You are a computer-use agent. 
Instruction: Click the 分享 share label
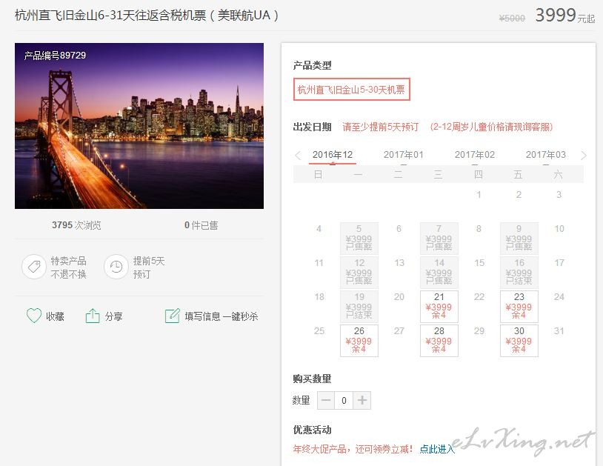click(113, 316)
